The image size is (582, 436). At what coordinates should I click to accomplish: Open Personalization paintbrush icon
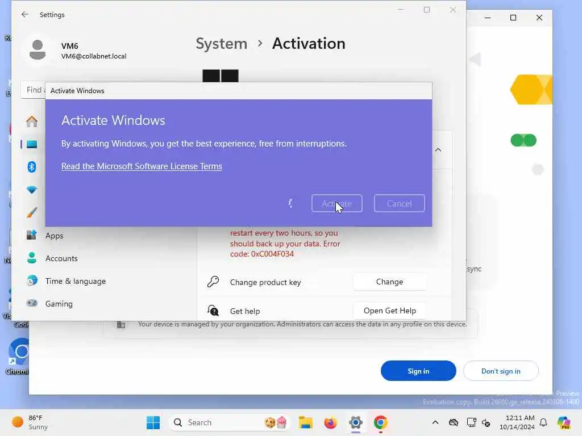click(32, 212)
